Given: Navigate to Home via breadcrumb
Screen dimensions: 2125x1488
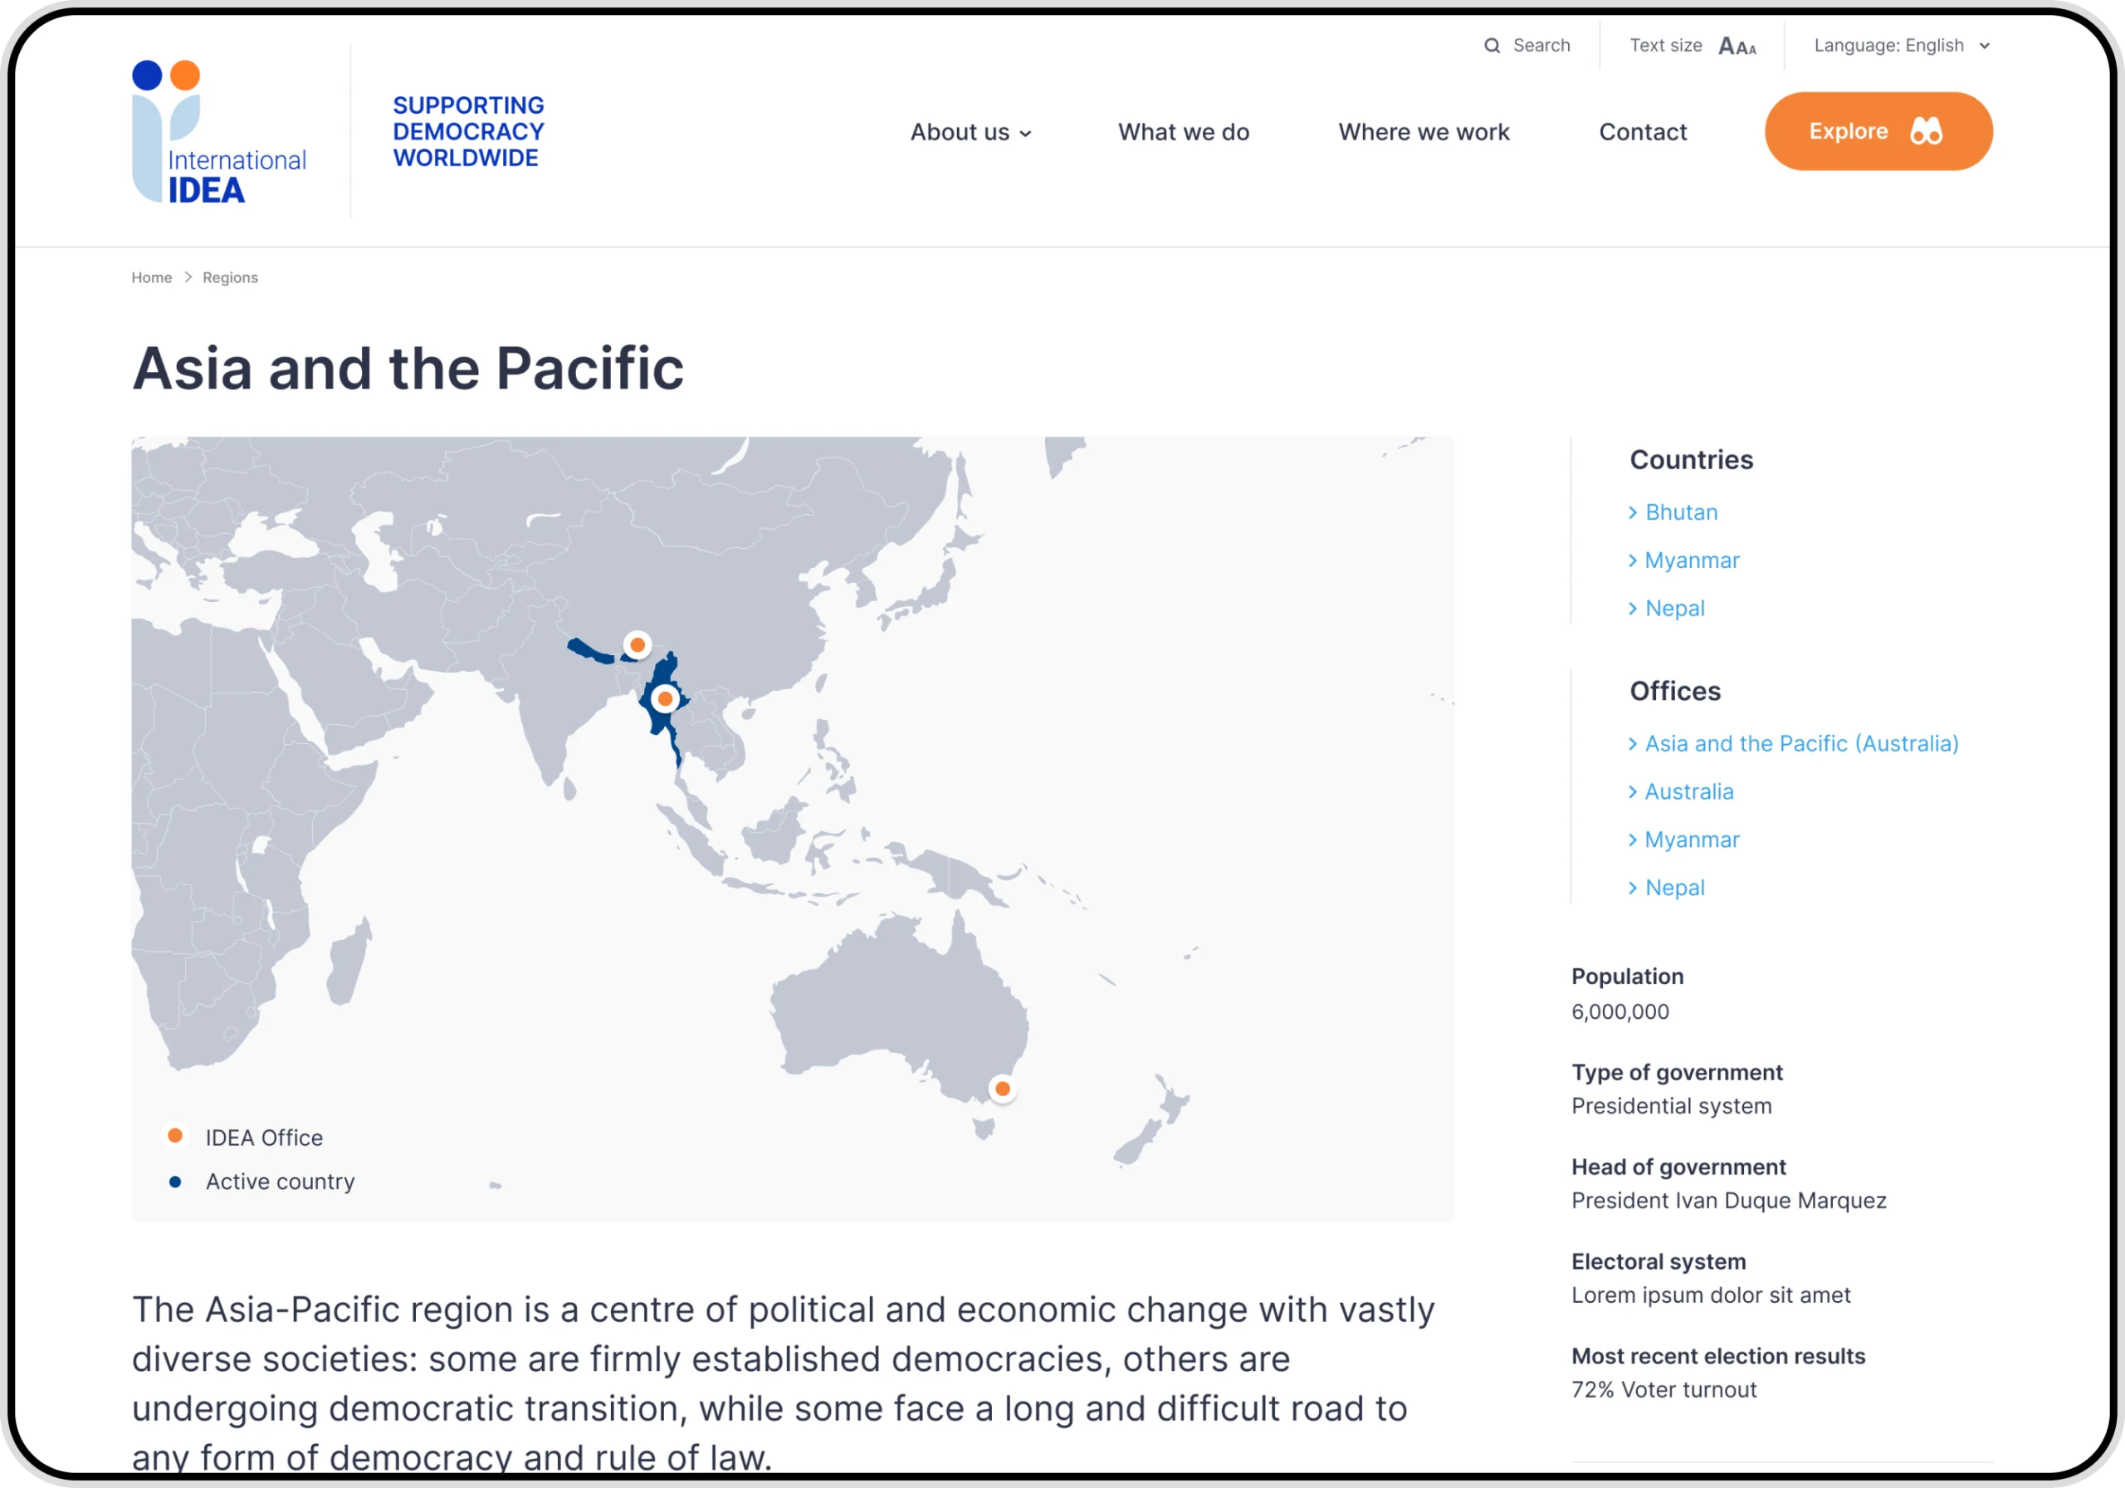Looking at the screenshot, I should click(152, 277).
